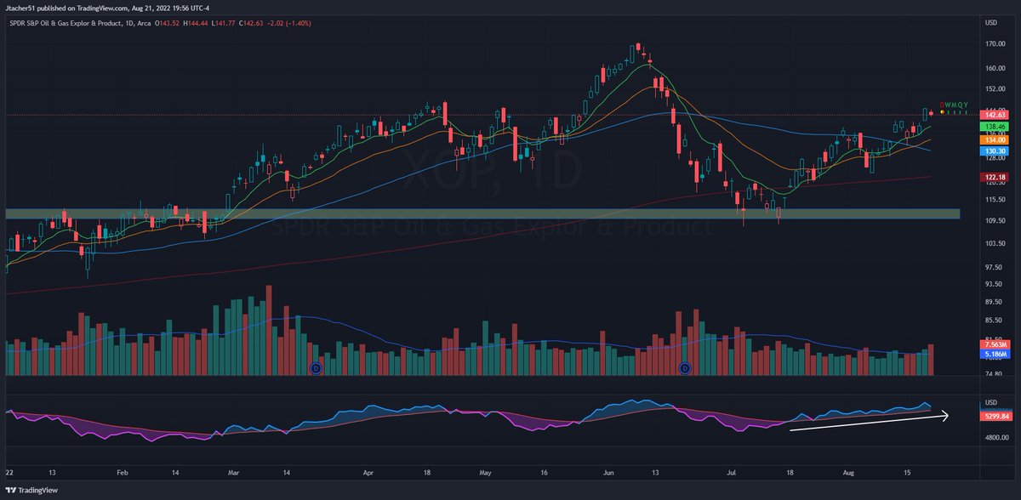Click the 5299.84 indicator value label
The height and width of the screenshot is (500, 1021).
(x=995, y=418)
